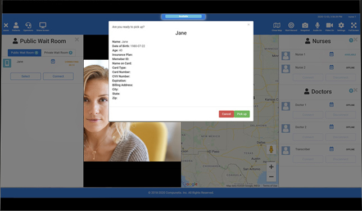This screenshot has width=362, height=211.
Task: Click the red Cancel button
Action: 226,114
